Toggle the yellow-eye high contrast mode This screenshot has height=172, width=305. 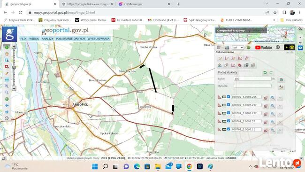290,47
